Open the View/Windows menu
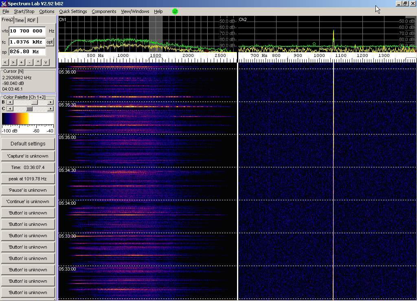 (135, 11)
